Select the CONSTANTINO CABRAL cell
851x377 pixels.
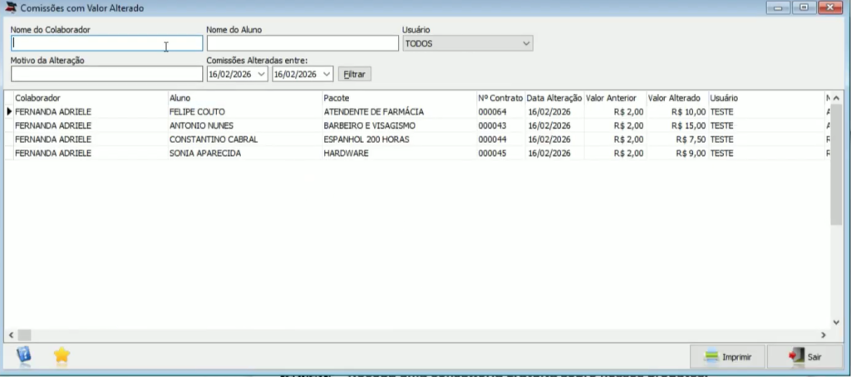(245, 140)
